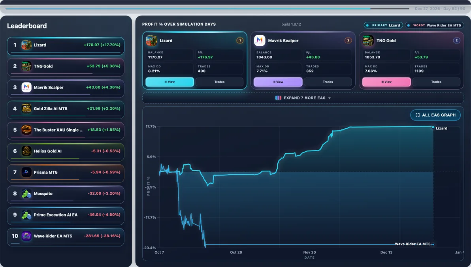Click the Prime Execution AI EA icon
This screenshot has height=267, width=471.
click(x=26, y=215)
